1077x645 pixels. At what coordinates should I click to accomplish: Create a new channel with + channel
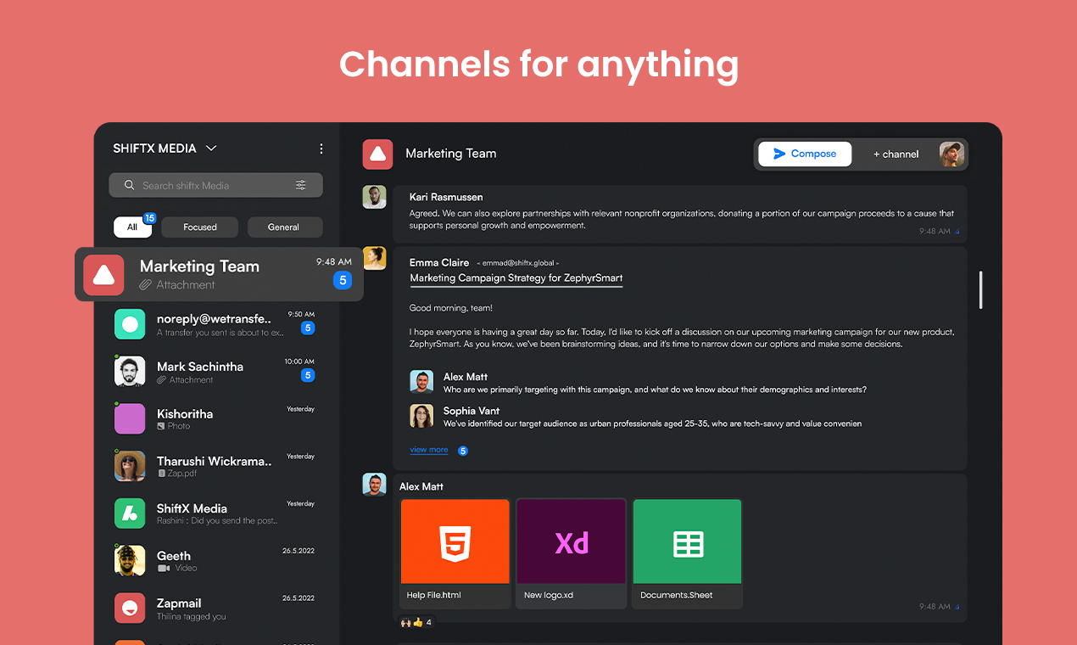[895, 154]
